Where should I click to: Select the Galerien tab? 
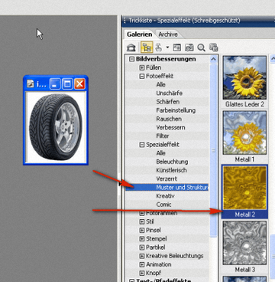[140, 34]
